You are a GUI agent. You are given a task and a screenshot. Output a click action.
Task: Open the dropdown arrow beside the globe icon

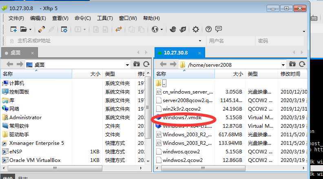pos(162,30)
